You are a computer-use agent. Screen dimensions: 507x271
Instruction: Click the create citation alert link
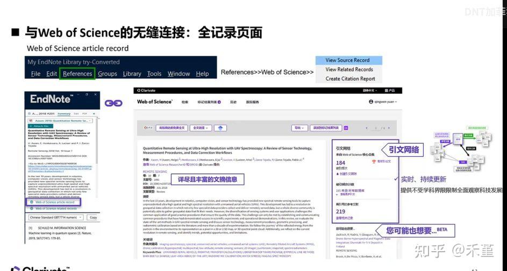[347, 173]
